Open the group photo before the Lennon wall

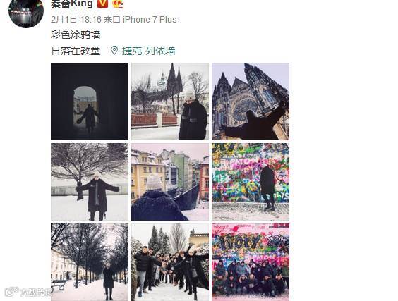tap(251, 262)
